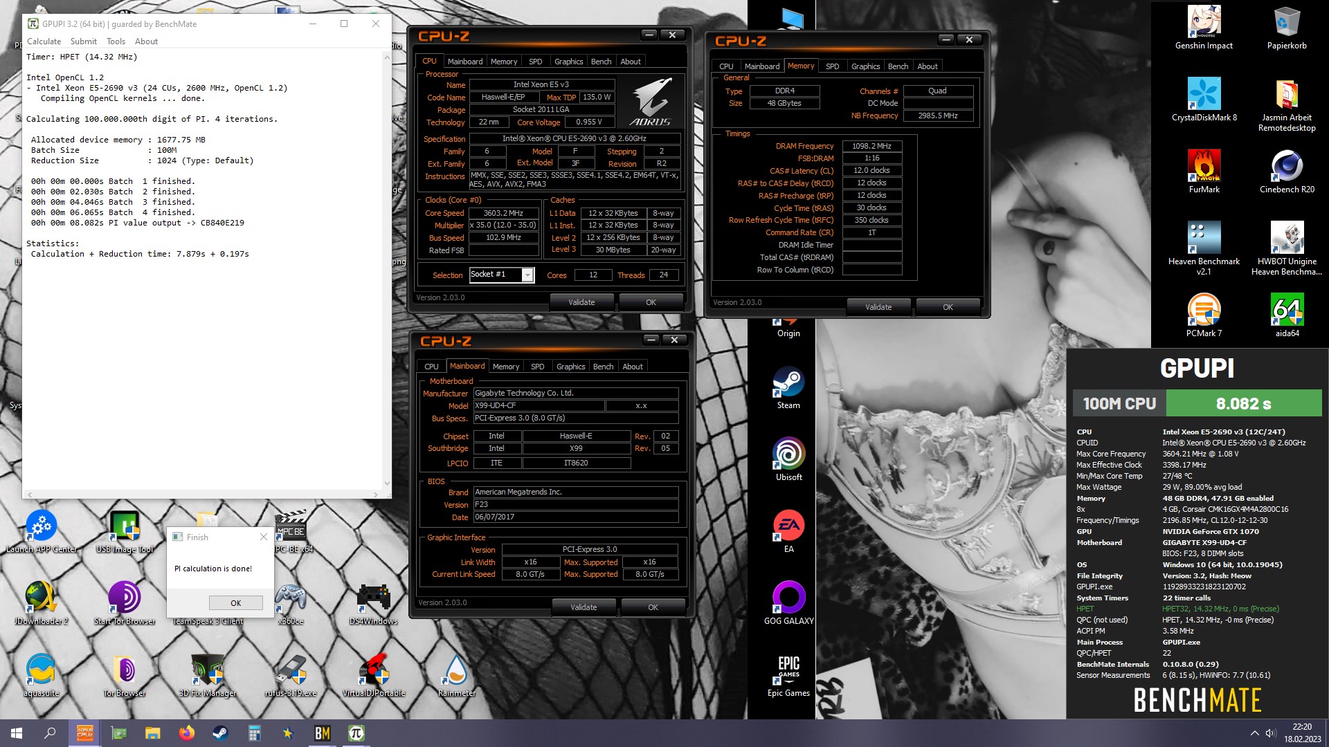Click Validate in CPU-Z CPU window

pos(581,302)
